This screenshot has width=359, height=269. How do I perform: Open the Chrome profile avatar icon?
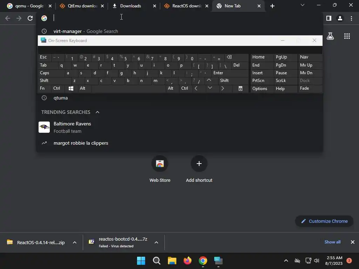(340, 18)
